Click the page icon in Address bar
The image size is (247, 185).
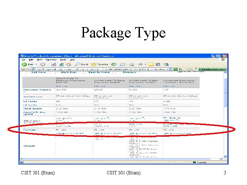point(33,69)
